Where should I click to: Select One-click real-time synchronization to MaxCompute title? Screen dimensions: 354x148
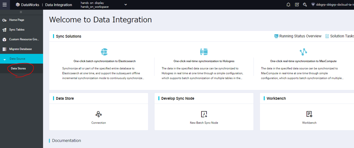click(x=303, y=61)
